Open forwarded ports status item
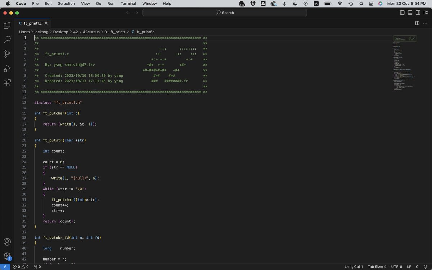The height and width of the screenshot is (270, 432). pos(37,267)
